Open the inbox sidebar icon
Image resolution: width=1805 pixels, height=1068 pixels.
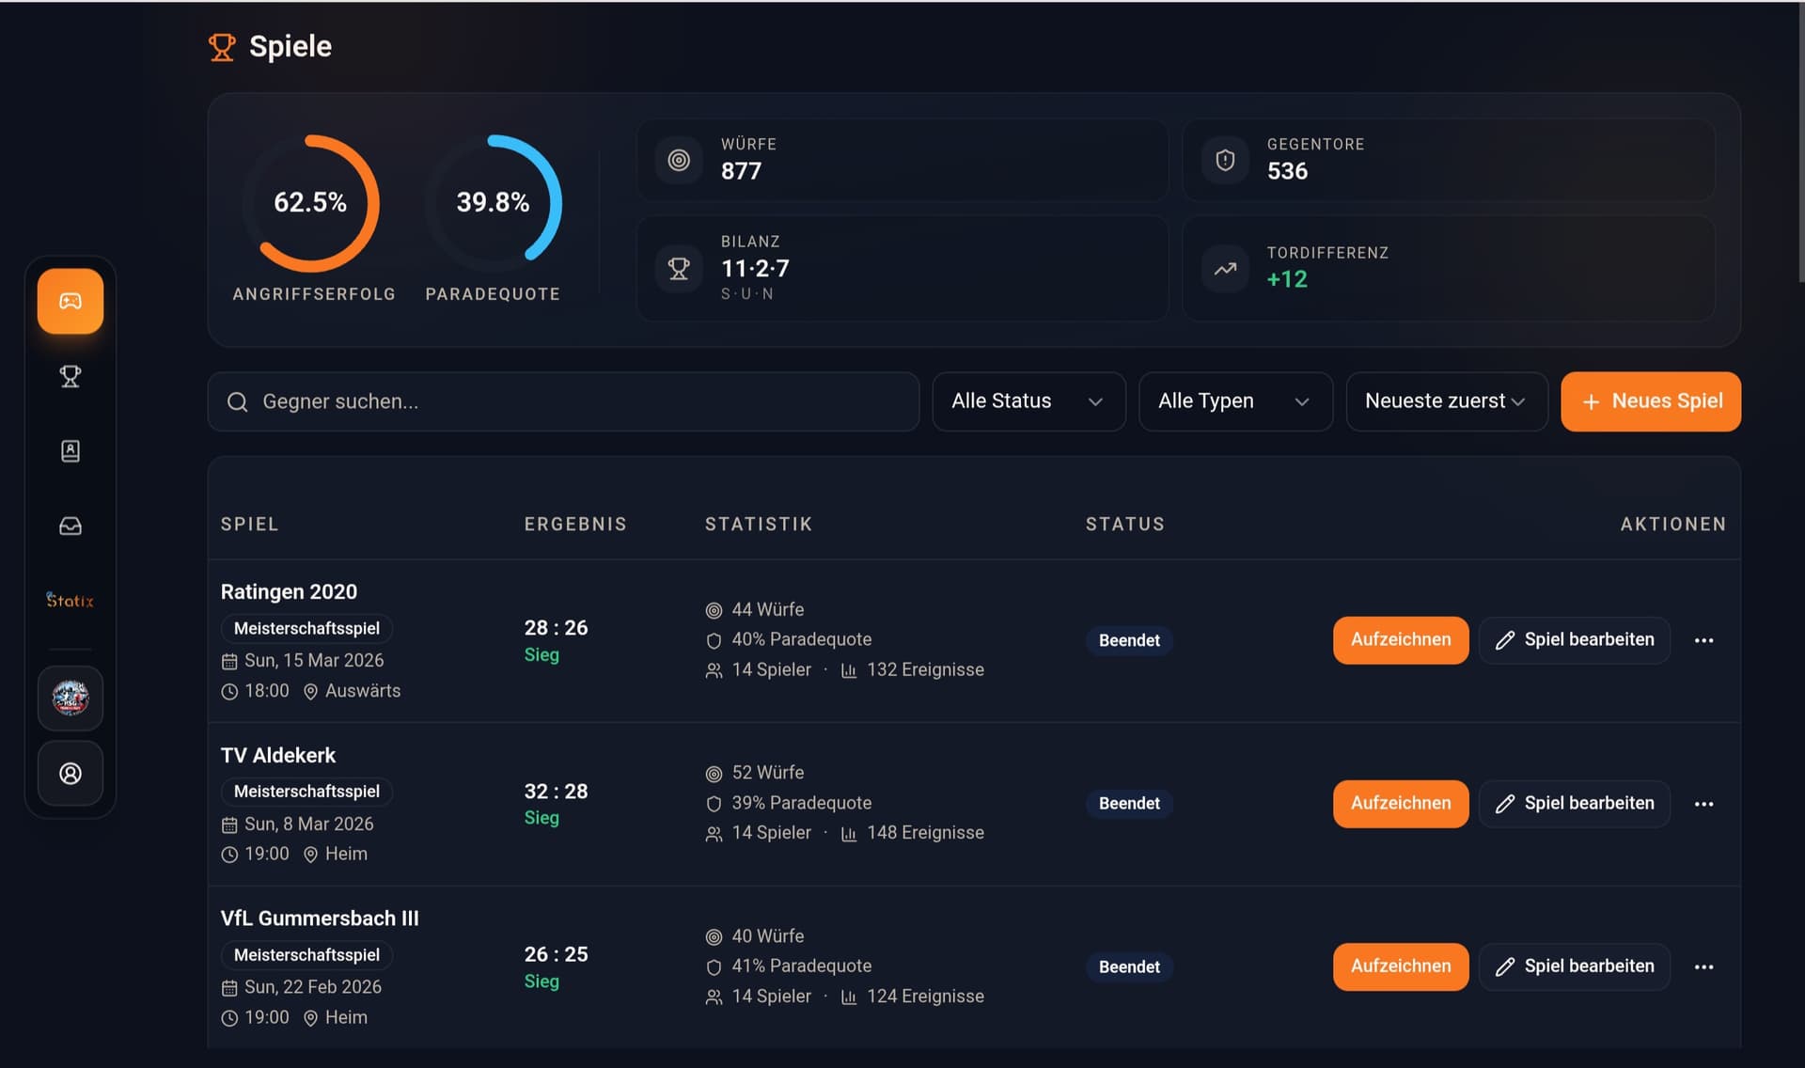tap(71, 526)
